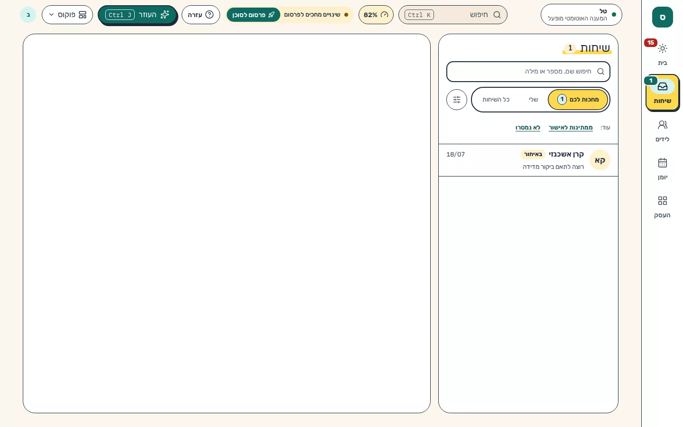The height and width of the screenshot is (427, 683).
Task: Click the ס logo at sidebar top
Action: [x=663, y=18]
